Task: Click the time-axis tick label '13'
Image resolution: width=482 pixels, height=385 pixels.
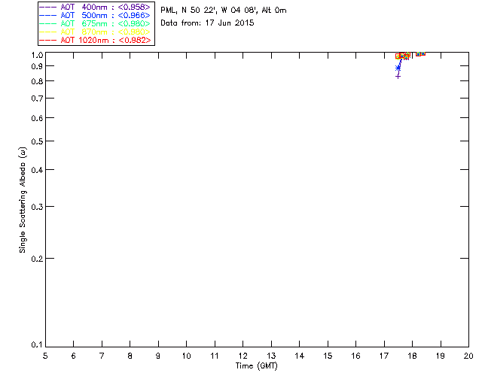Action: pos(271,356)
